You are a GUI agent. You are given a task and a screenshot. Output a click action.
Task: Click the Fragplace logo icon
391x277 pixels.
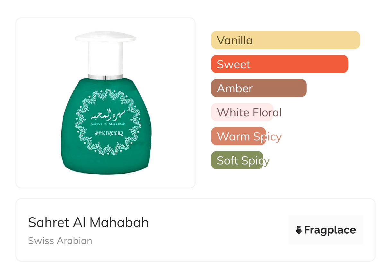(x=299, y=230)
